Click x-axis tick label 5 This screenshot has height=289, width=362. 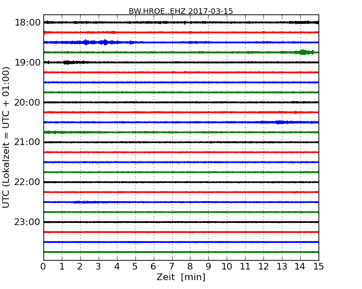click(135, 266)
